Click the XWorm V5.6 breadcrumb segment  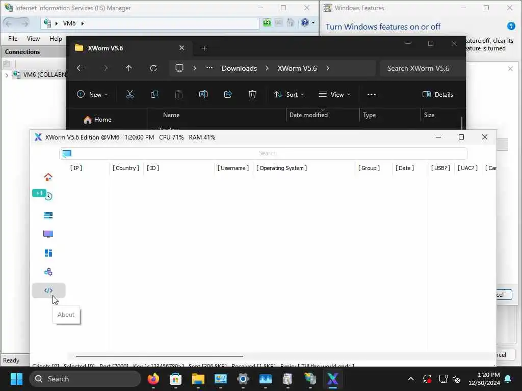click(x=297, y=68)
